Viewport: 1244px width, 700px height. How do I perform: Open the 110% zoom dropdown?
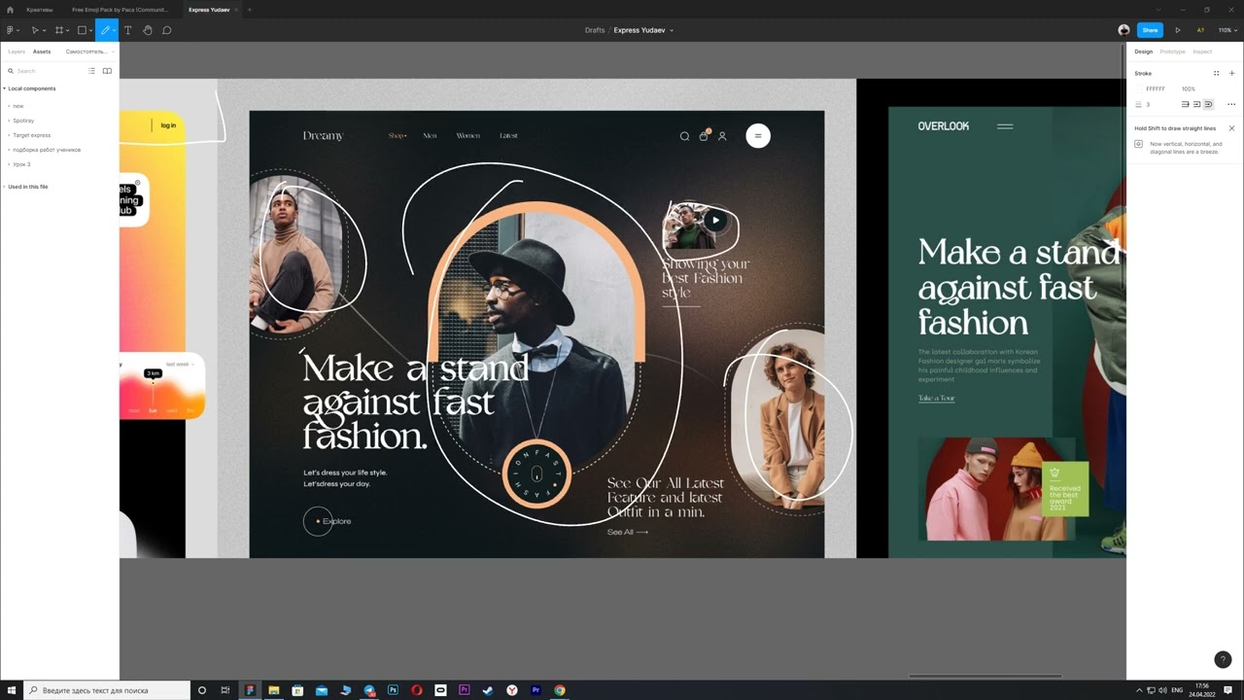(x=1227, y=30)
